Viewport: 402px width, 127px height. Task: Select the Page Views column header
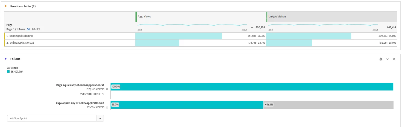click(x=201, y=17)
